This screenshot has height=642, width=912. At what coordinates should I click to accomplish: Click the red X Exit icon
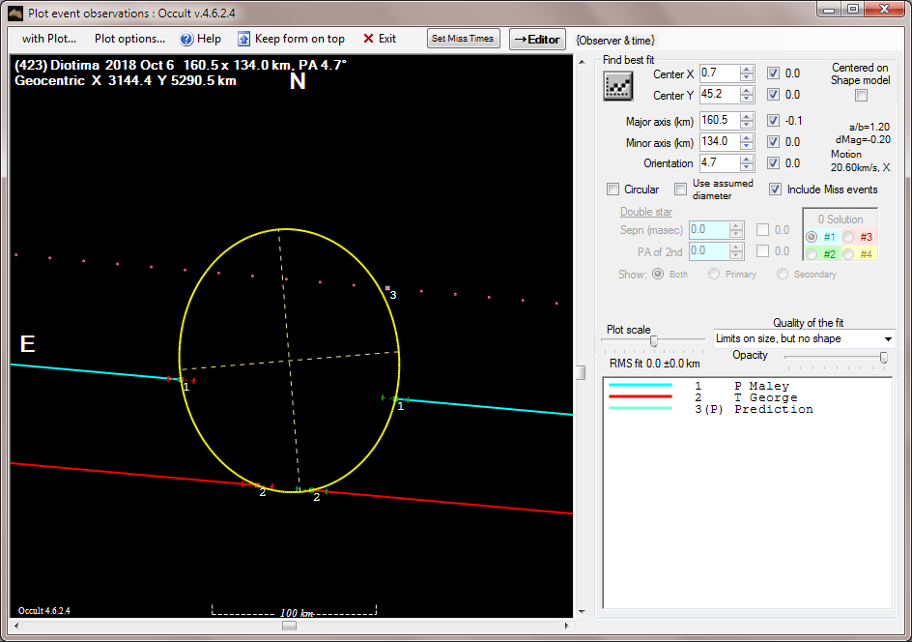pyautogui.click(x=368, y=39)
